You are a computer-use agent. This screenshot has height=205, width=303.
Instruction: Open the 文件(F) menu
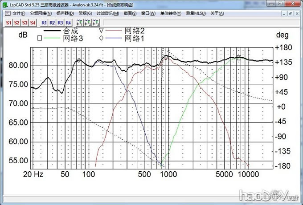19,13
